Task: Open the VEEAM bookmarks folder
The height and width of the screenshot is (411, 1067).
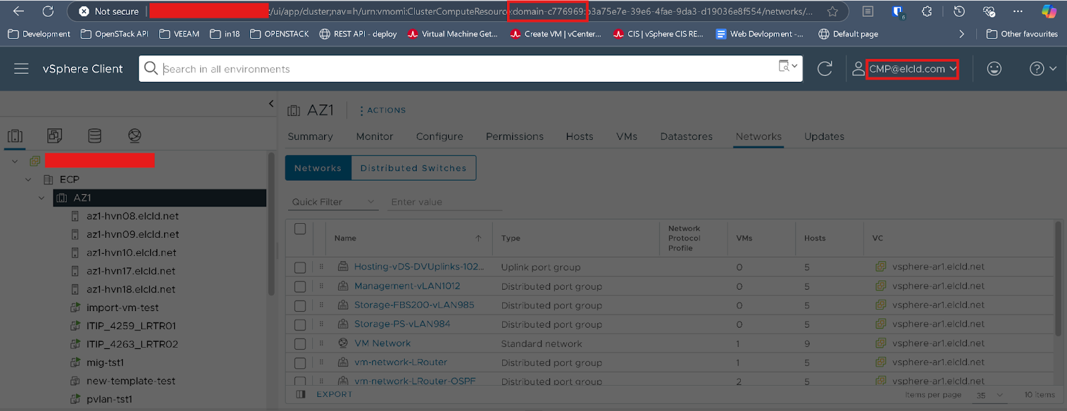Action: [179, 34]
